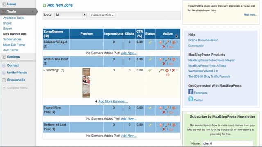Screen dimensions: 262x147
Task: Toggle status checkmark for Bottom of Last Post zone
Action: tap(150, 125)
